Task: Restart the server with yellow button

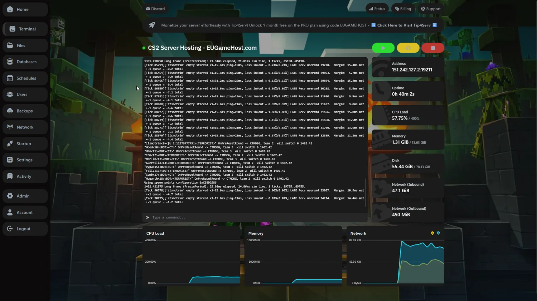Action: pyautogui.click(x=408, y=48)
